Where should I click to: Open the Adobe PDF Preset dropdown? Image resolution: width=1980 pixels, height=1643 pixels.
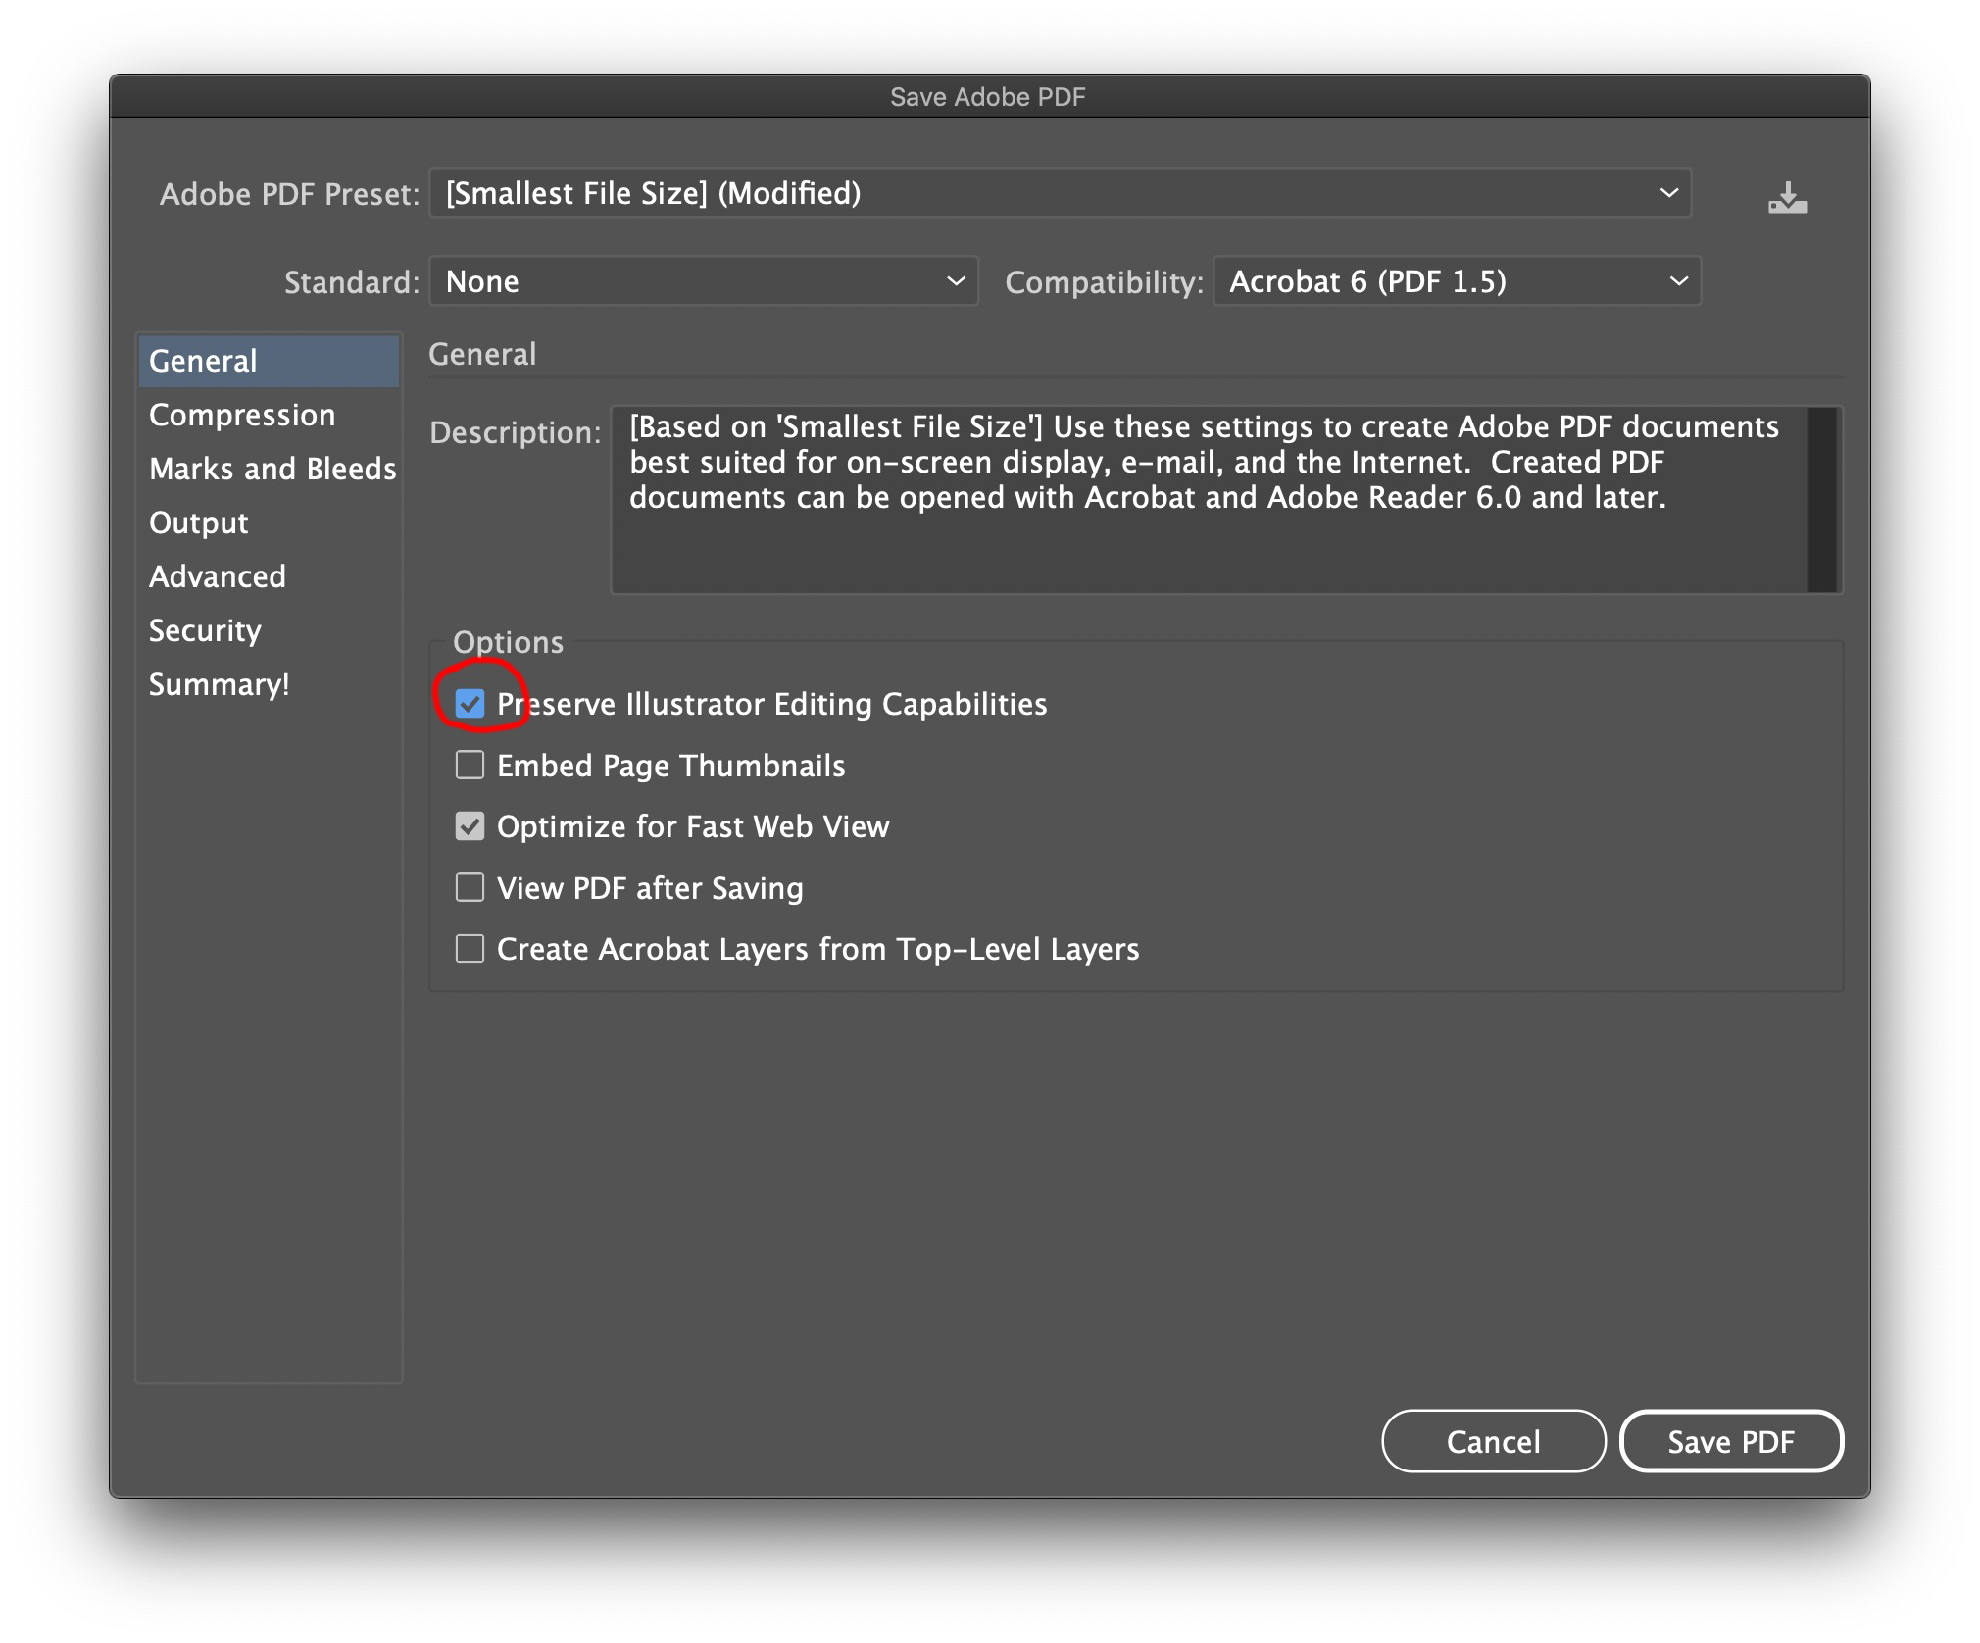pyautogui.click(x=1060, y=193)
